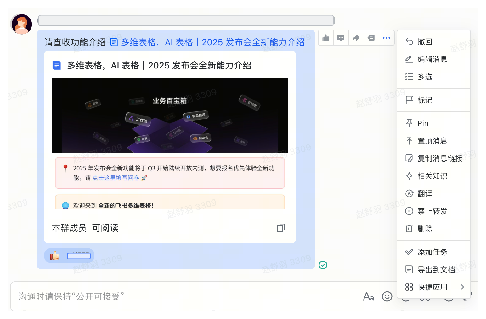
Task: Click the reply comment bubble icon
Action: point(341,38)
